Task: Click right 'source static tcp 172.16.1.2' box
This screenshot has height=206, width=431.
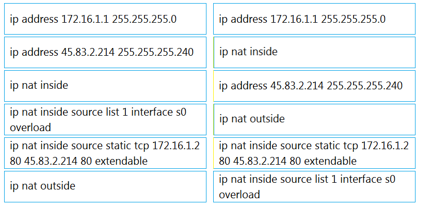Action: [314, 153]
